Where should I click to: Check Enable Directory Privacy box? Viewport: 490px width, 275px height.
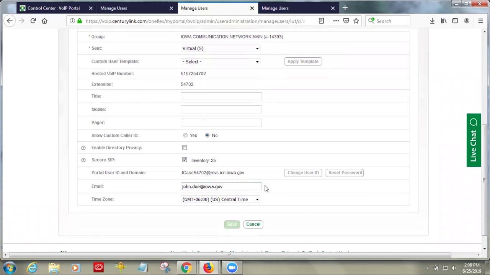pos(185,148)
